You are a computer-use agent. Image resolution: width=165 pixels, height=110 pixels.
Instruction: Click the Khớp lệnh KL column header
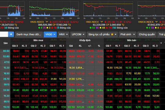pyautogui.click(x=80, y=46)
